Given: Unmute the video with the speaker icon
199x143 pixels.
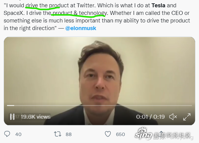Looking at the screenshot, I should point(173,117).
